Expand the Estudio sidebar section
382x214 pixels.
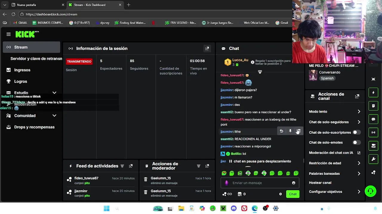click(x=54, y=93)
